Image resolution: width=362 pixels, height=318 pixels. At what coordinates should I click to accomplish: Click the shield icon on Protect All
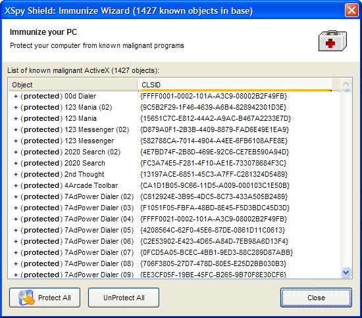(26, 298)
